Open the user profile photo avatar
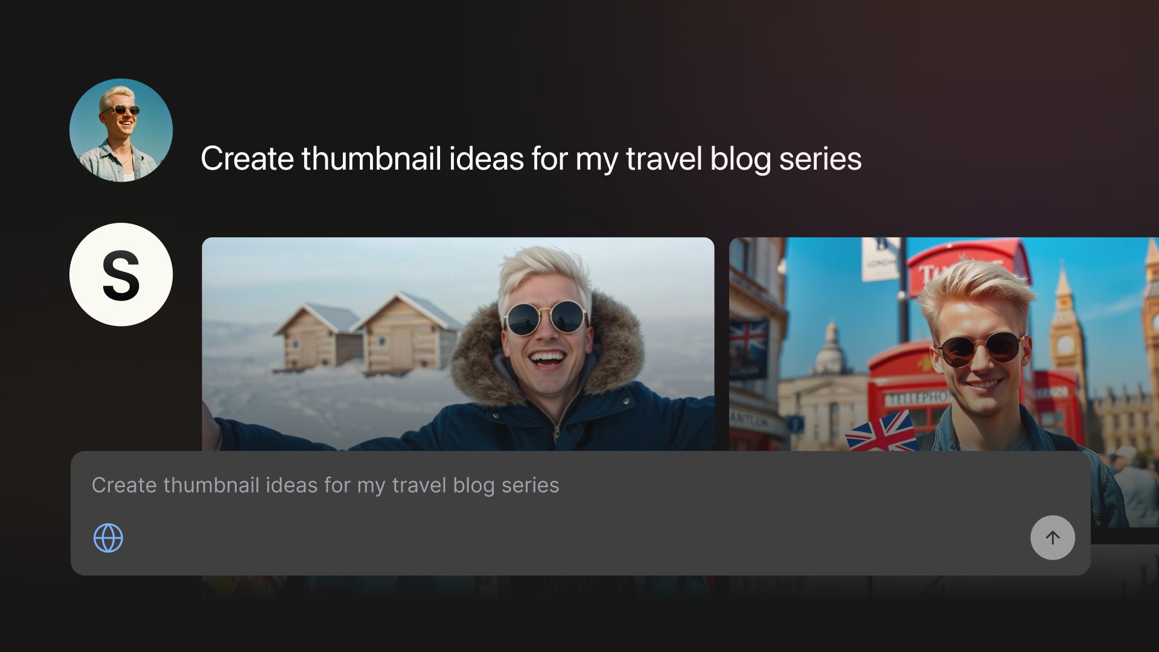 pos(121,130)
